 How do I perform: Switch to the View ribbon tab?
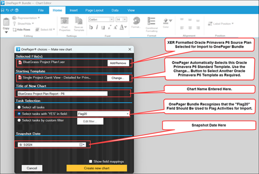tap(131, 10)
